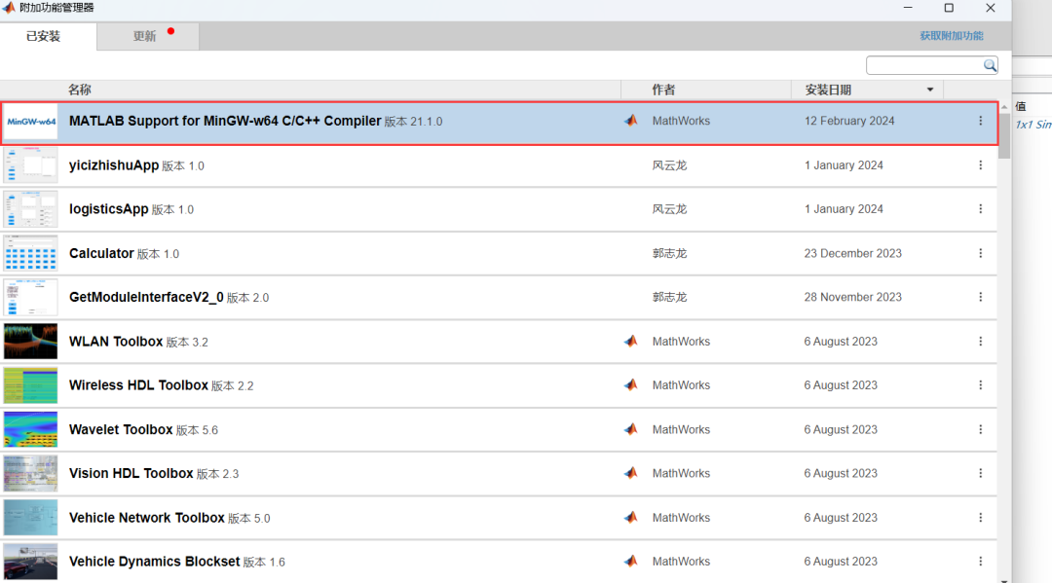The width and height of the screenshot is (1052, 583).
Task: Open options menu for GetModuleInterfaceV2_0
Action: pos(980,297)
